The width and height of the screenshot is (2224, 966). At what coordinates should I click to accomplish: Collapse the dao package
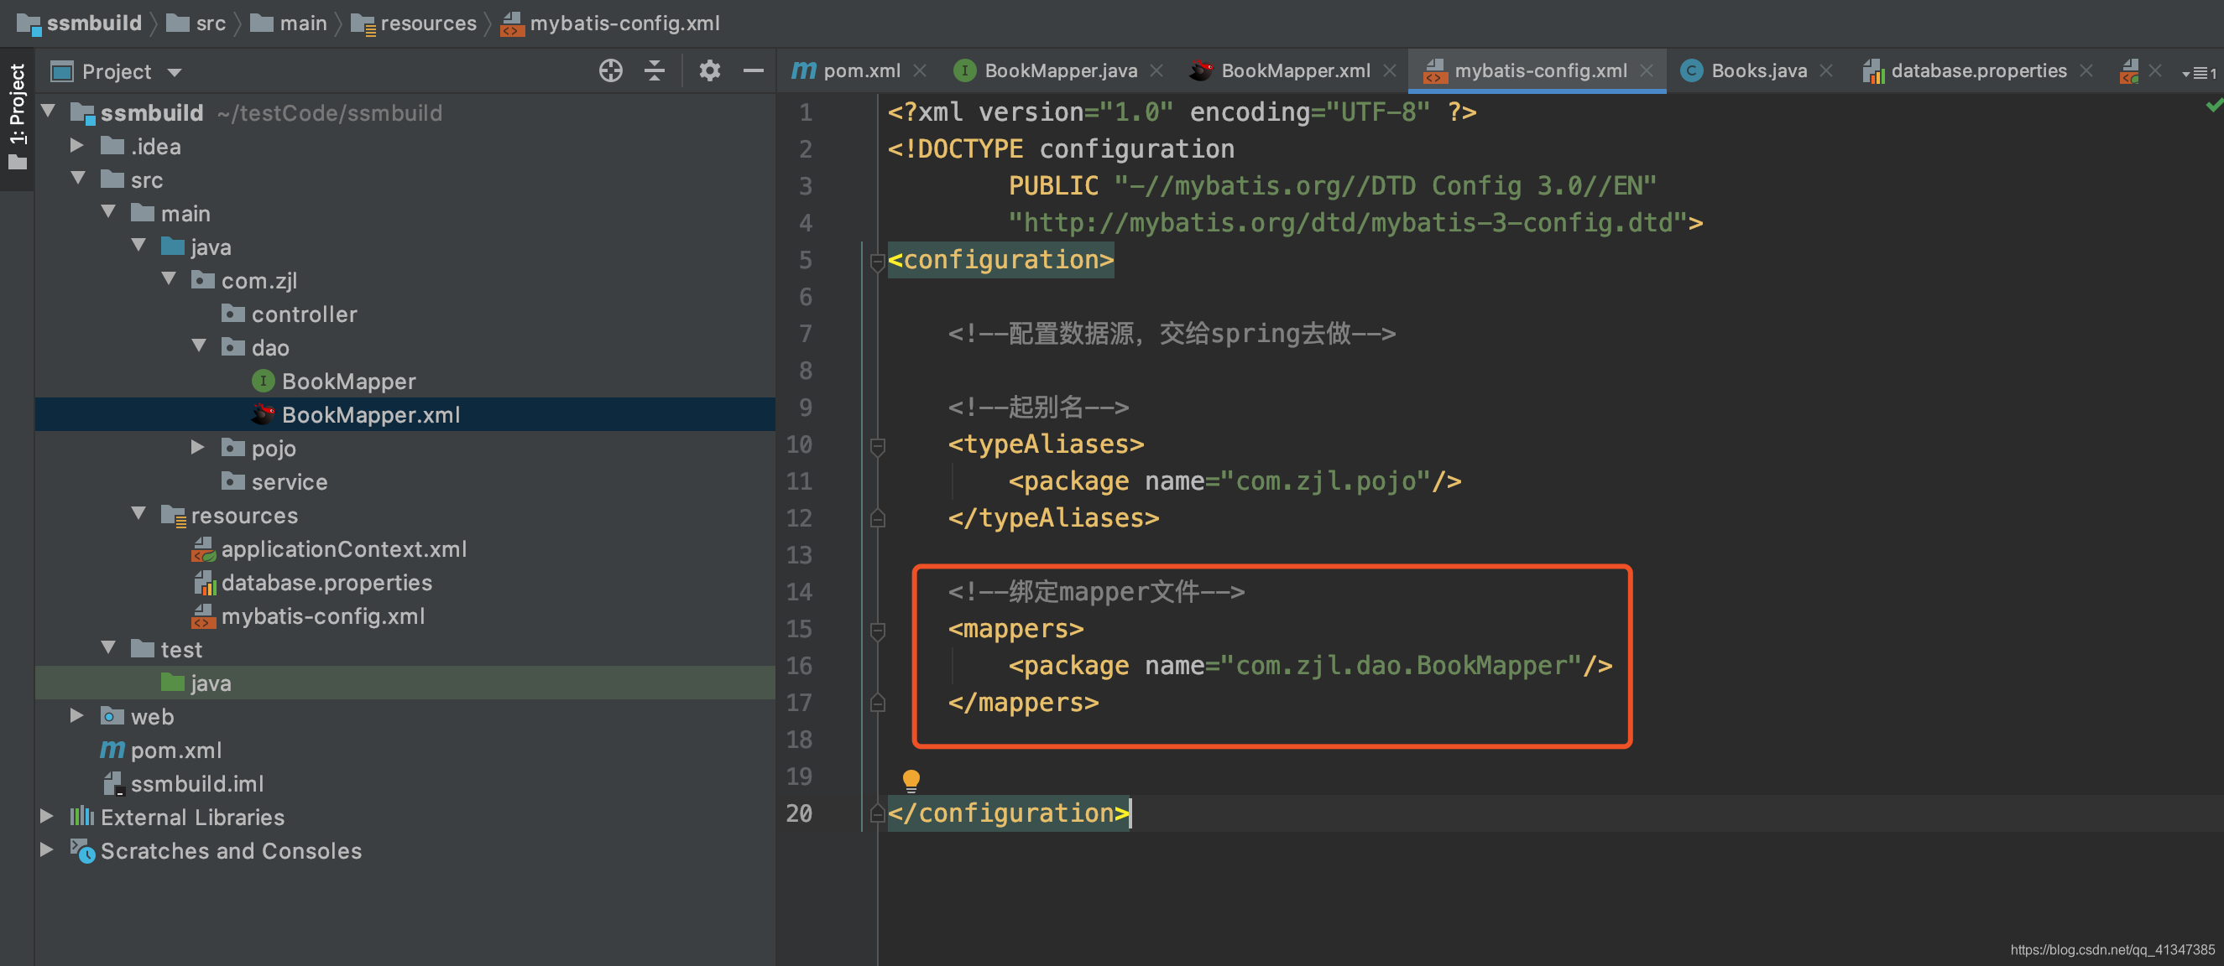pyautogui.click(x=199, y=345)
